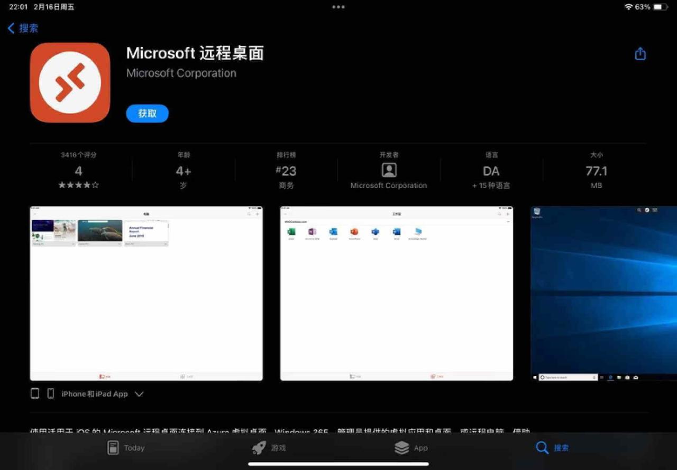This screenshot has width=677, height=470.
Task: Go back using the 搜索 chevron
Action: (23, 29)
